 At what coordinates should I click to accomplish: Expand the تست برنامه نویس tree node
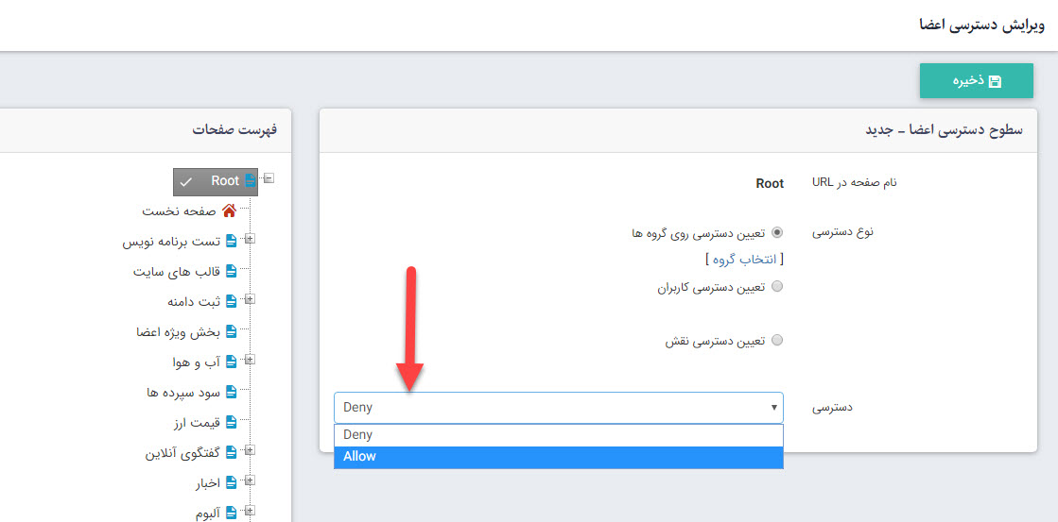pyautogui.click(x=250, y=240)
